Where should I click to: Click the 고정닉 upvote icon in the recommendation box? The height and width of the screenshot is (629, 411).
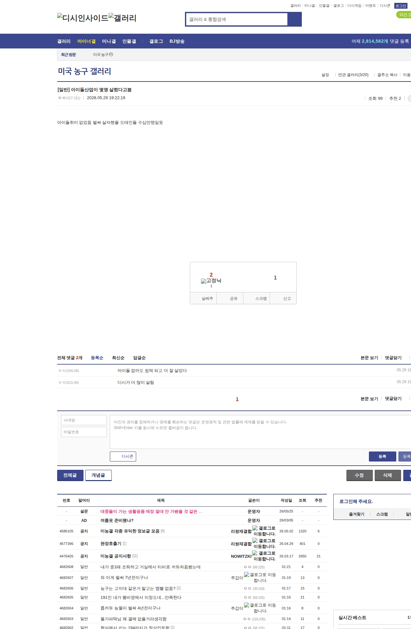coord(211,281)
